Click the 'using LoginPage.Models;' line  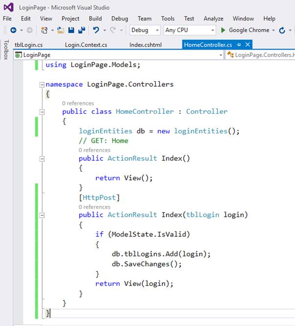coord(93,65)
